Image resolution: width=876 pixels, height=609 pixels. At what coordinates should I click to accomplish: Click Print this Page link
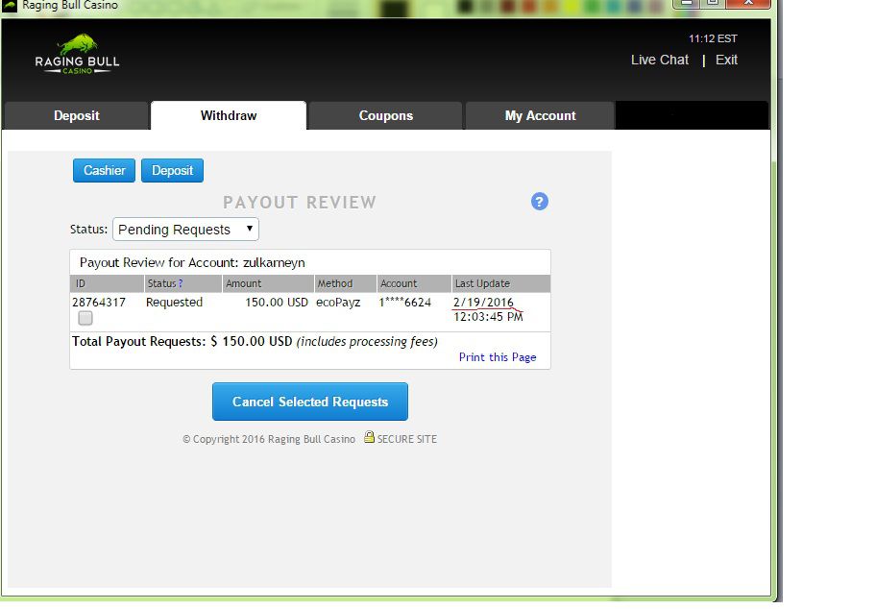(x=498, y=357)
